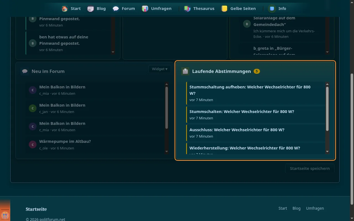The width and height of the screenshot is (354, 221).
Task: Click the newspaper icon beside Blog
Action: point(91,9)
